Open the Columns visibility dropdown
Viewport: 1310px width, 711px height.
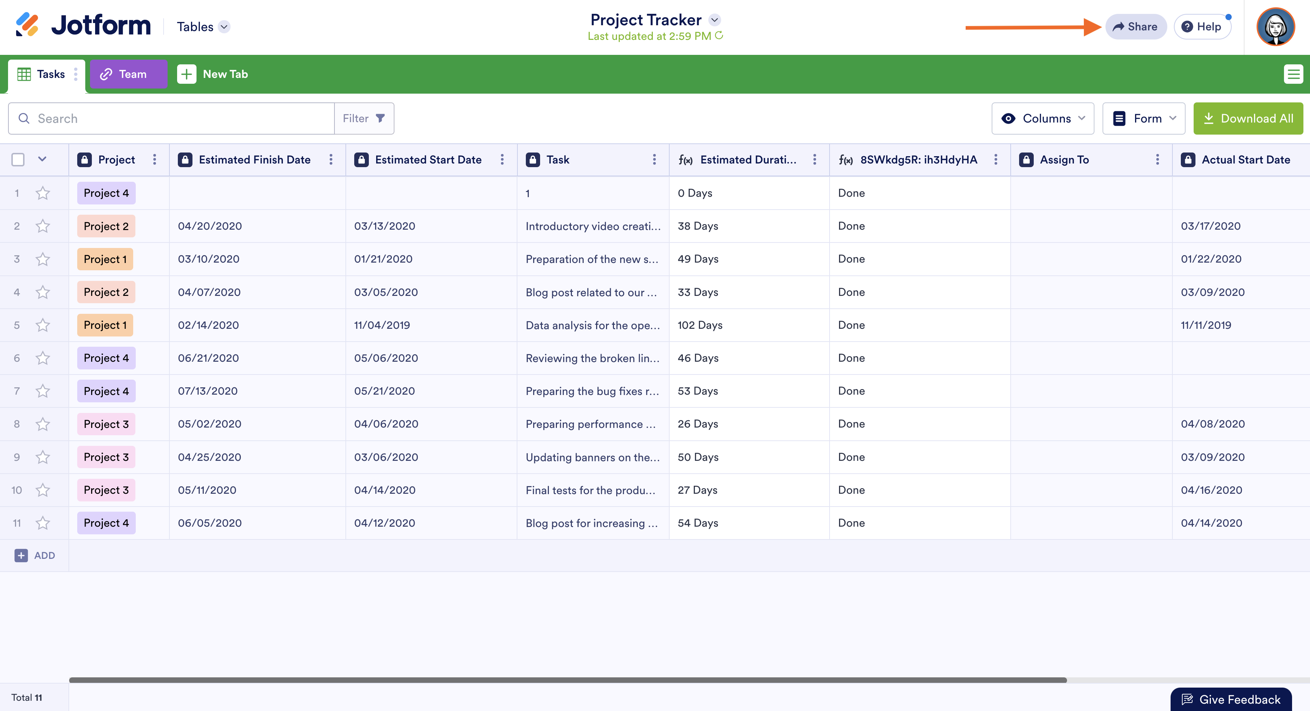pos(1042,118)
